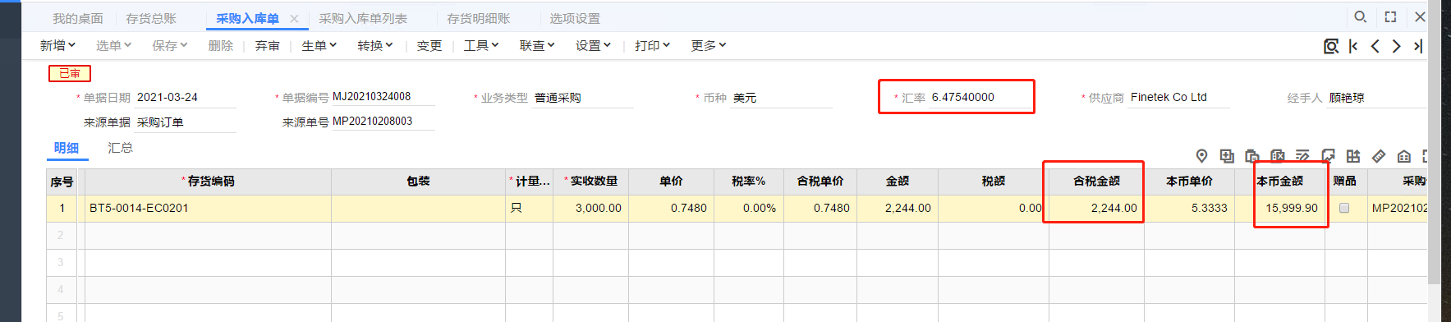Switch to the 我的桌面 tab

pyautogui.click(x=78, y=18)
